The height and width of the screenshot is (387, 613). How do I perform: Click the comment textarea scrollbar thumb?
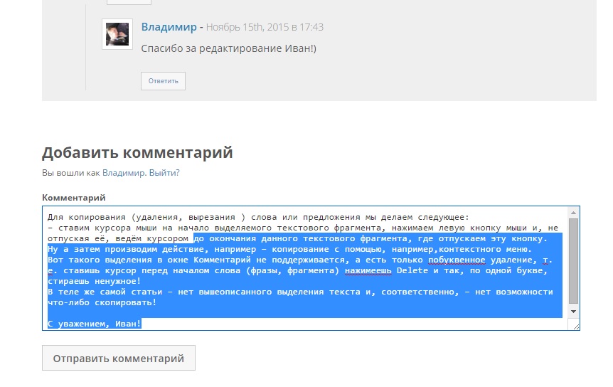coord(573,261)
